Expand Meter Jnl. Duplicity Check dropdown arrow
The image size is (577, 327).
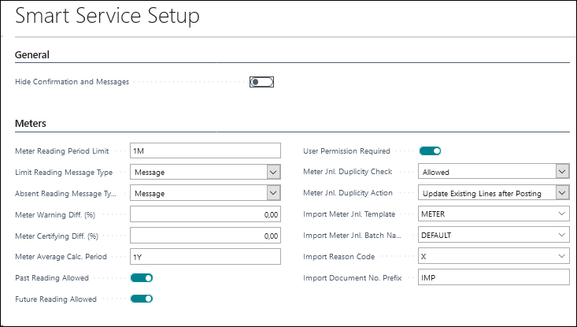click(x=562, y=172)
